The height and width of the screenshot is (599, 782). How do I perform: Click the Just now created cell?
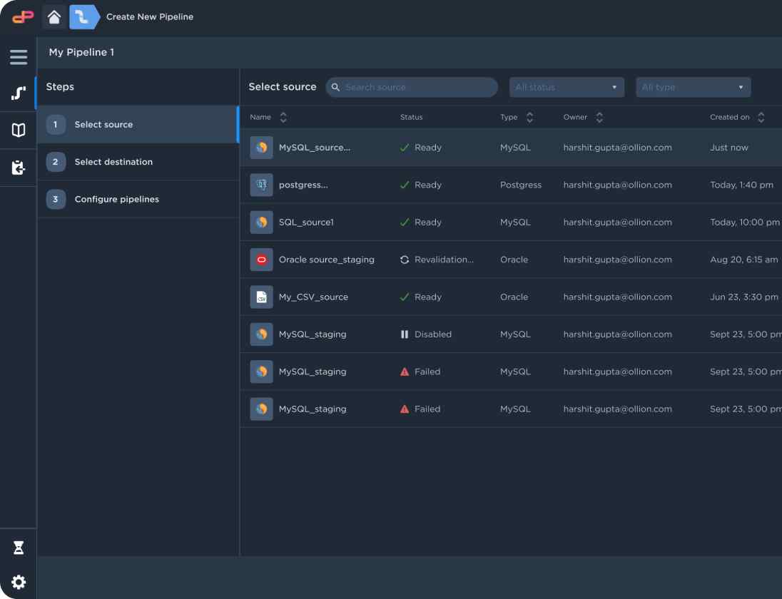point(728,148)
